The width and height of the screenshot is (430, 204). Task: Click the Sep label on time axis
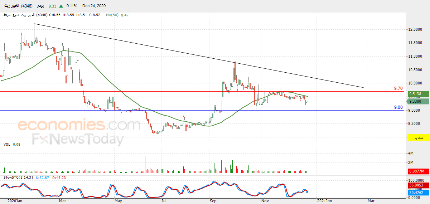pyautogui.click(x=213, y=201)
